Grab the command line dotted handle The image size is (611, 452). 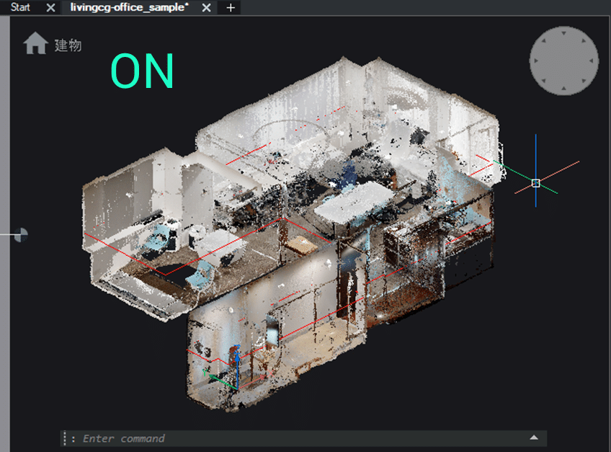[x=65, y=438]
